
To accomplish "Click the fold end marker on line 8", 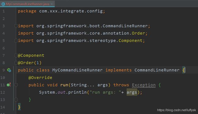I will click(x=16, y=63).
